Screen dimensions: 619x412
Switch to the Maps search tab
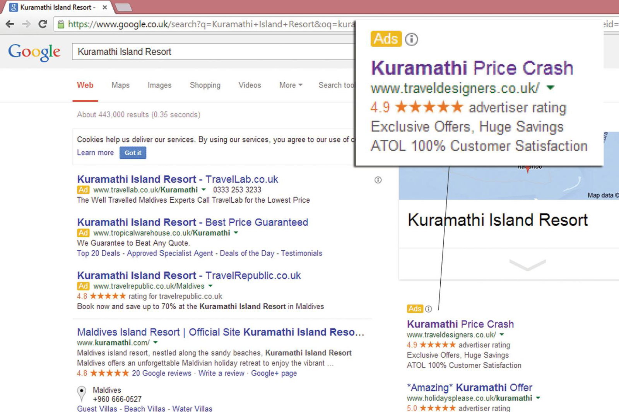(x=120, y=85)
